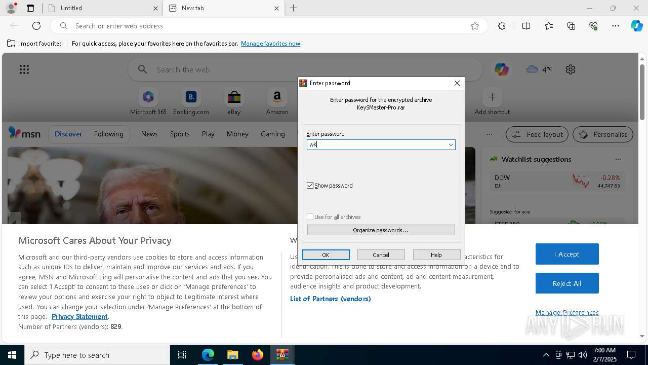Open the Favorites list icon
Viewport: 648px width, 365px height.
pos(549,26)
